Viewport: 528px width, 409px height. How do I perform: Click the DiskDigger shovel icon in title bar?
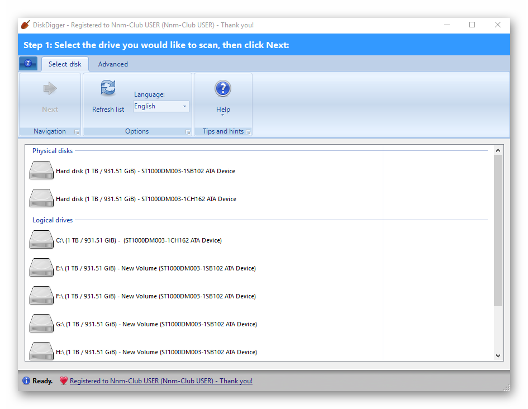[x=25, y=25]
